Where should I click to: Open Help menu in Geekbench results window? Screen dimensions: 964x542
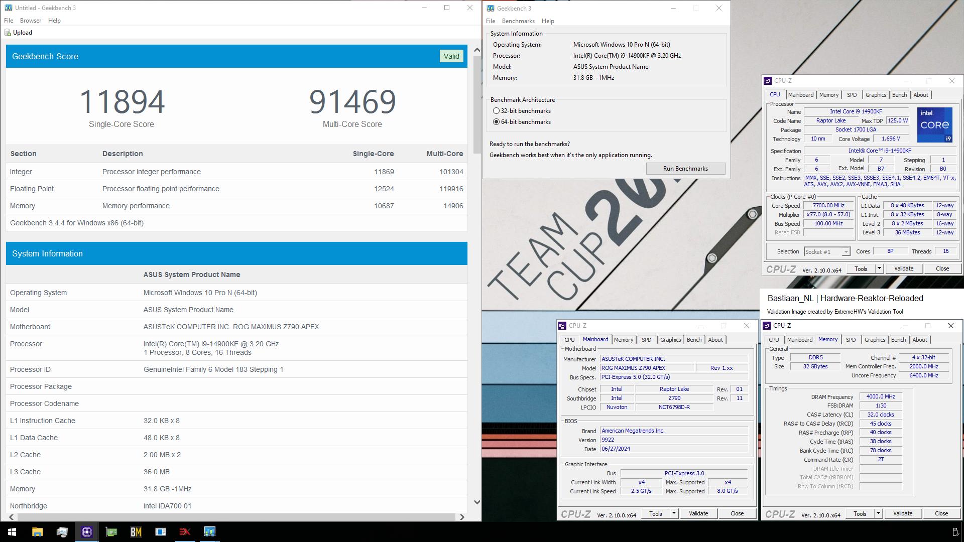(54, 21)
